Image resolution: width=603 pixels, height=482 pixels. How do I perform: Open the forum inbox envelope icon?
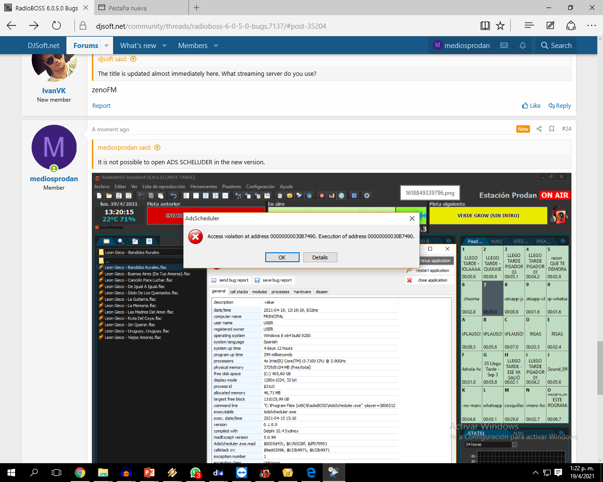pos(504,46)
